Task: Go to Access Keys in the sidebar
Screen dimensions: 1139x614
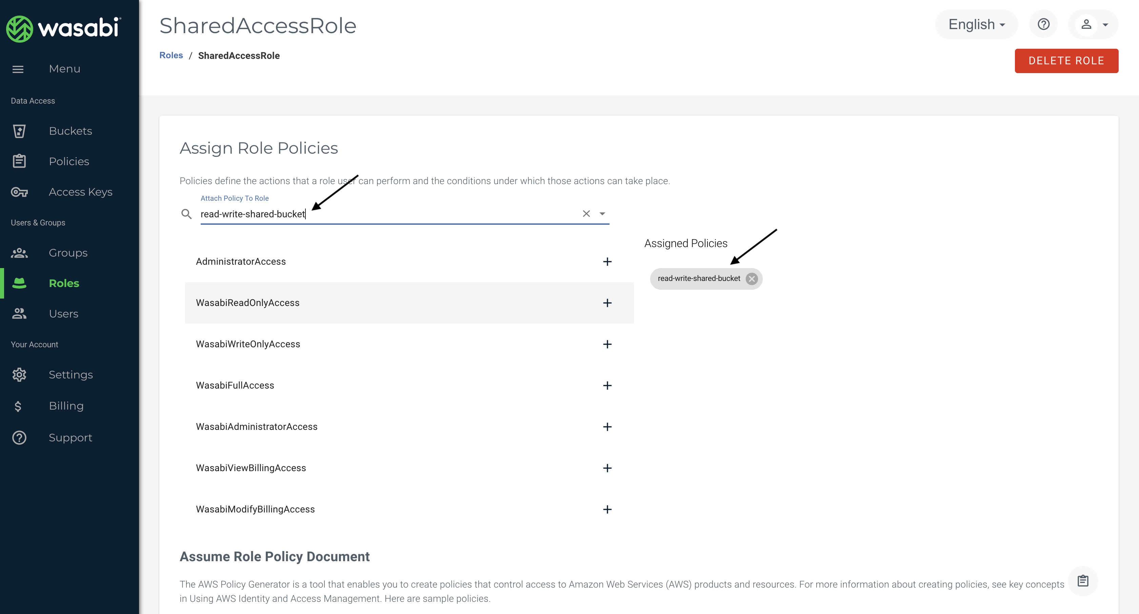Action: click(80, 192)
